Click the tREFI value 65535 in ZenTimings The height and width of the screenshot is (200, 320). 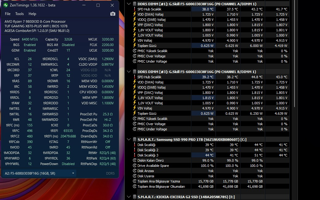68,131
